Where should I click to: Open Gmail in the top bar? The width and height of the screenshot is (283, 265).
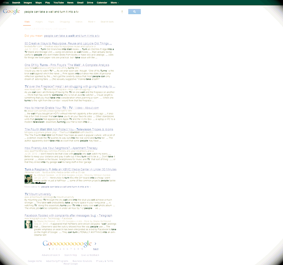[x=80, y=3]
